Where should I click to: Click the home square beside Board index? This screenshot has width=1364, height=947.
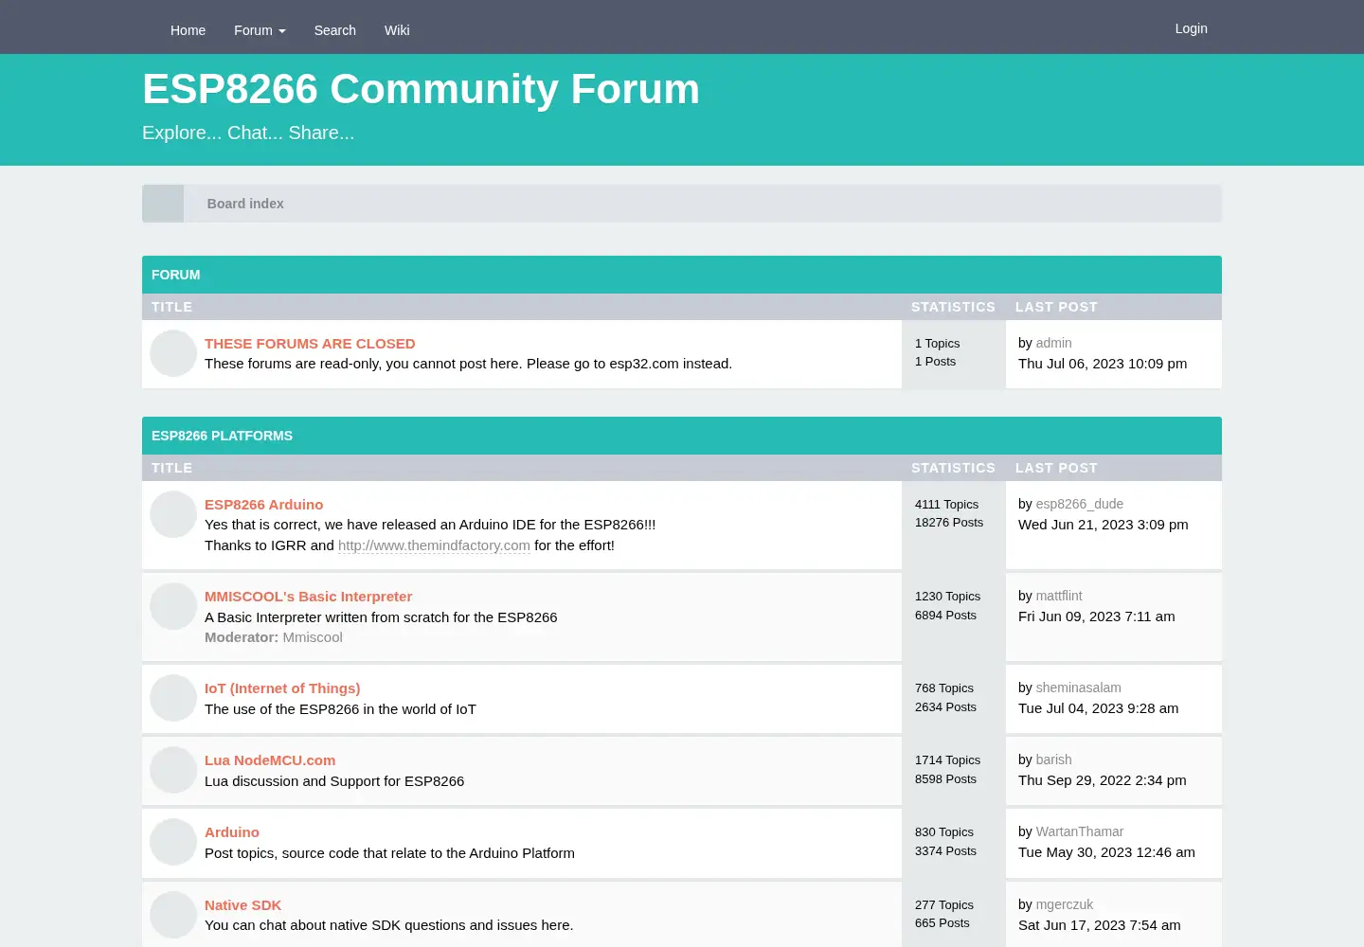tap(163, 204)
